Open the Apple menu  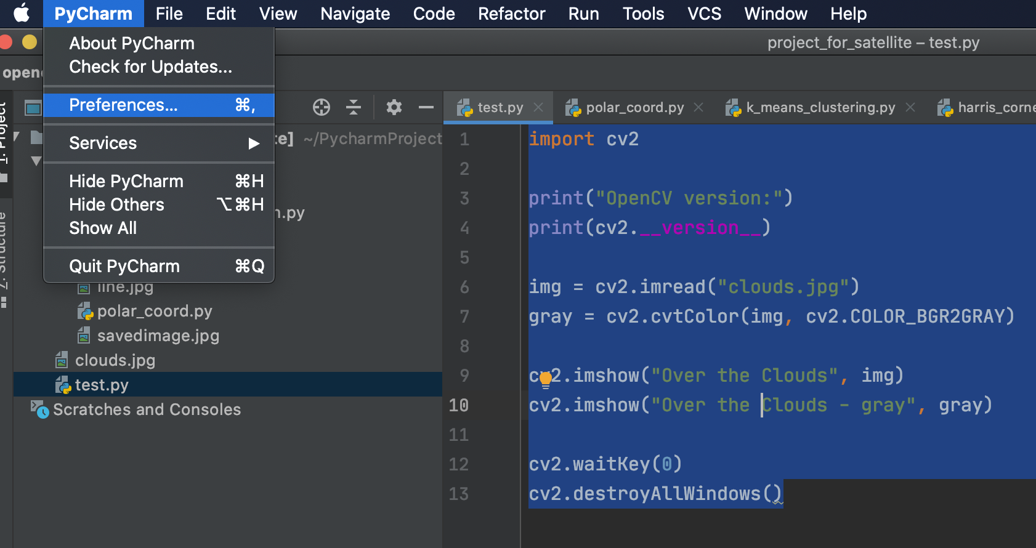(22, 13)
